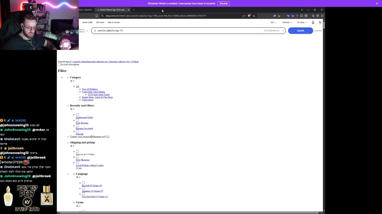Open Sports Mem, Cards & Fan Shop link
This screenshot has width=382, height=214.
(97, 97)
